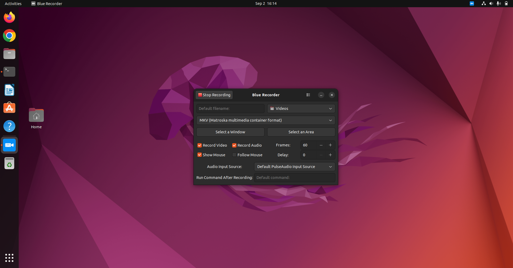Launch Google Chrome from the dock
This screenshot has height=268, width=513.
tap(9, 35)
